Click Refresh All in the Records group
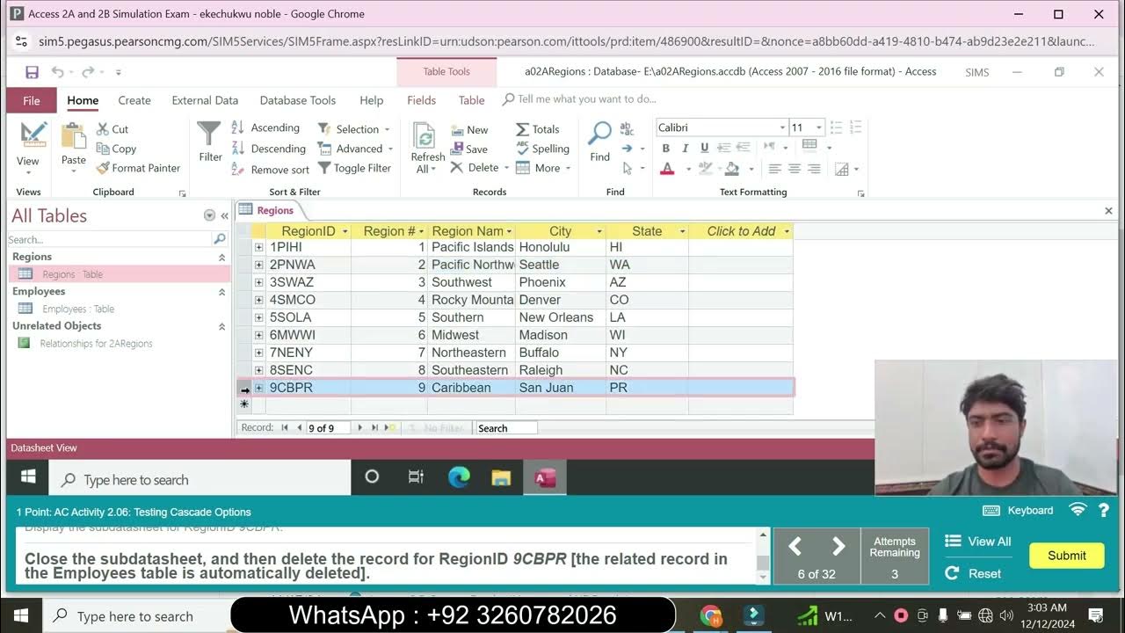Image resolution: width=1125 pixels, height=633 pixels. pyautogui.click(x=427, y=148)
